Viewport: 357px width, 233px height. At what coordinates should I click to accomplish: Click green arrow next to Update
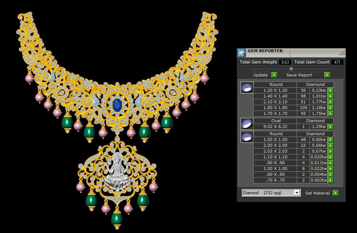pos(274,75)
